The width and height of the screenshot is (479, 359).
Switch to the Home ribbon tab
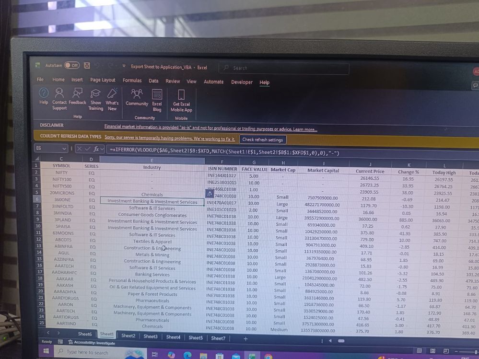click(58, 80)
